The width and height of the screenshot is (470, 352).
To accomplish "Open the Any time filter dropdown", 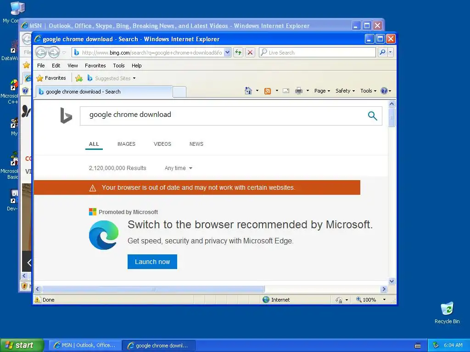I will click(179, 168).
